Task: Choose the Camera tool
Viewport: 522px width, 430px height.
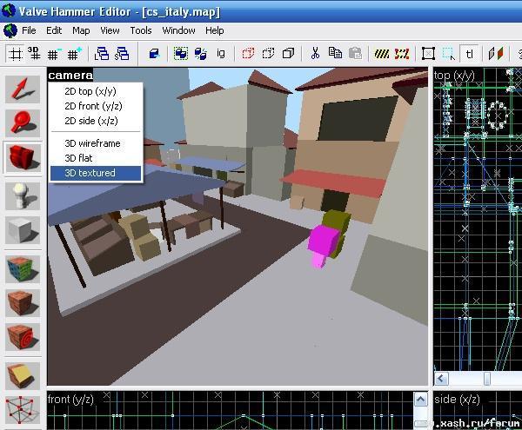Action: (22, 158)
